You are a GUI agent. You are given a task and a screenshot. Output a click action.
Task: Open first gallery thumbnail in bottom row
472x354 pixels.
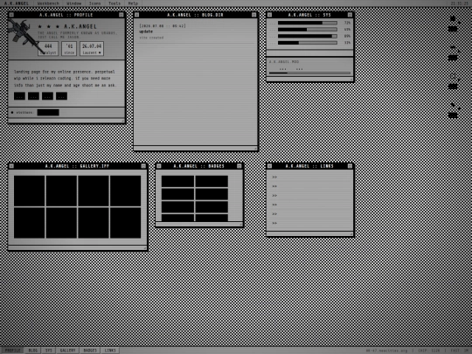(29, 223)
